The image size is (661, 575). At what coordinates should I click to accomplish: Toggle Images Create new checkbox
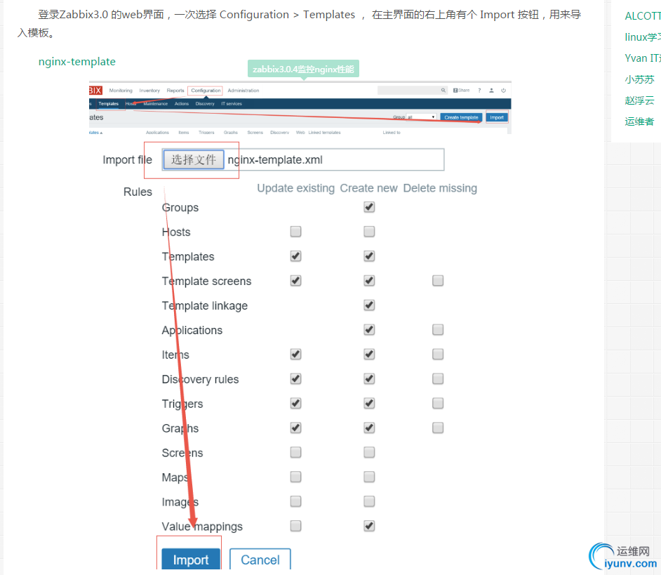point(369,501)
